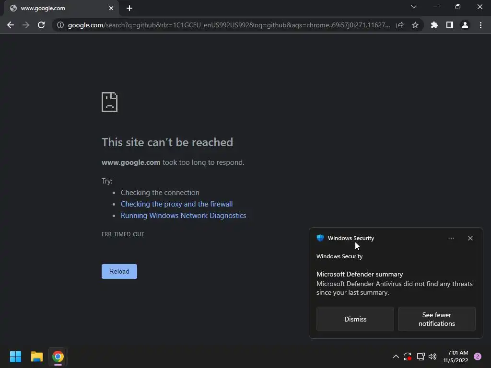Open notification options three-dot menu
Viewport: 491px width, 368px height.
pos(451,238)
